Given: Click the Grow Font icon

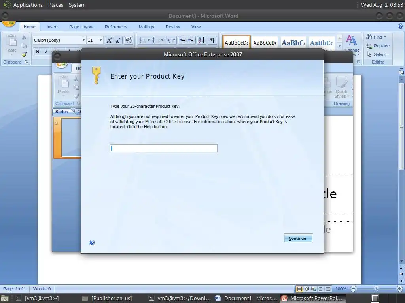Looking at the screenshot, I should 109,40.
